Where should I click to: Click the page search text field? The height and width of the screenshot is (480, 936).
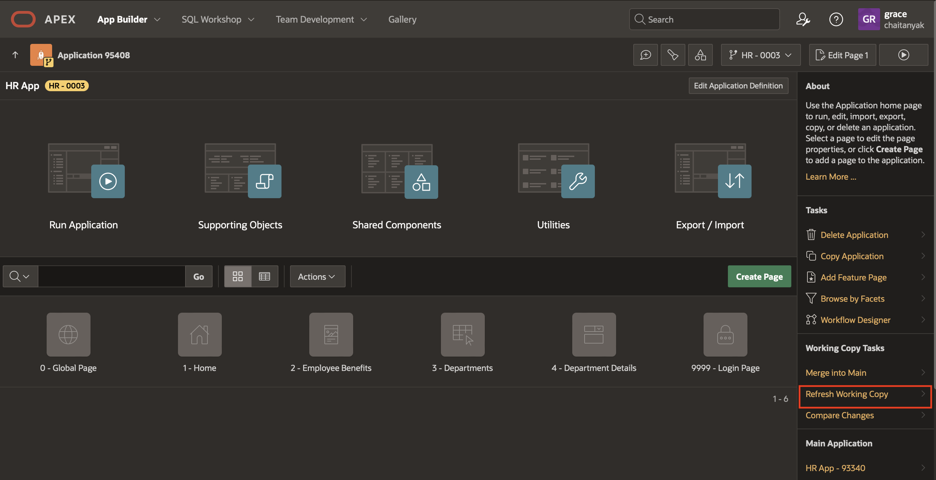pos(111,277)
